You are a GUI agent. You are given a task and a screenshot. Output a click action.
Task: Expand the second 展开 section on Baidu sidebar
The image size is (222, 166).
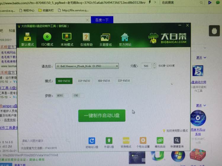click(201, 105)
